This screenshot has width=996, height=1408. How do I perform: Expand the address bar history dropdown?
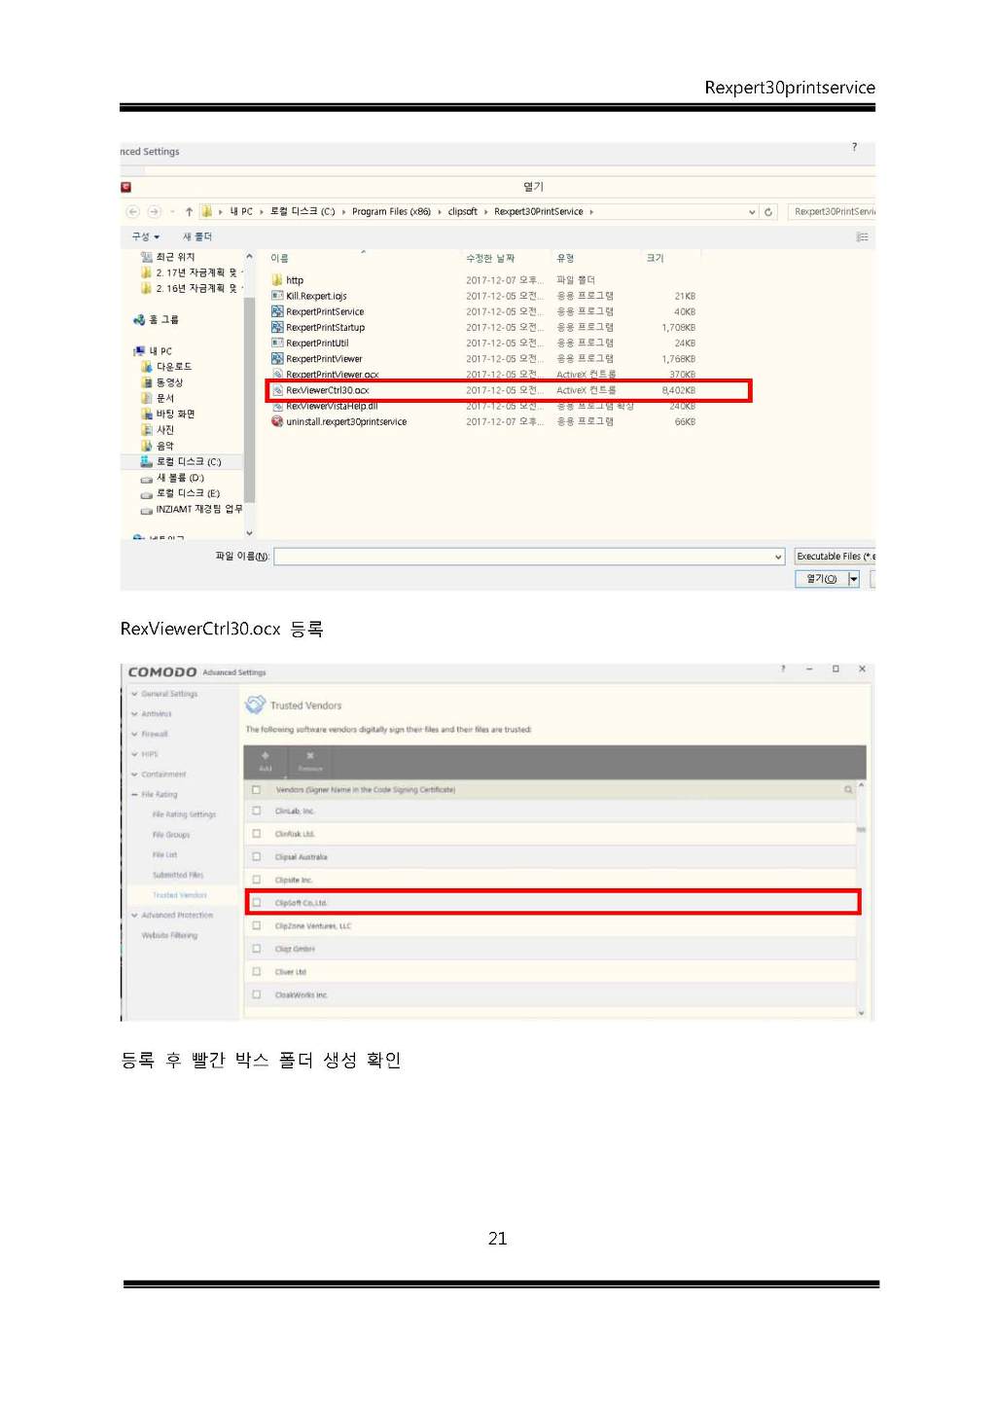point(752,212)
